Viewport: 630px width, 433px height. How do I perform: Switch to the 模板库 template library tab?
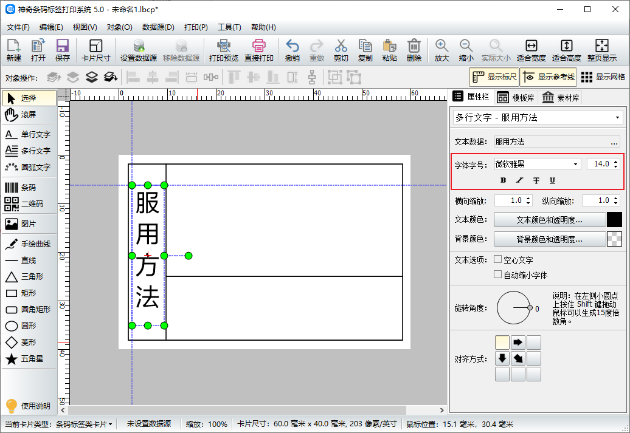pyautogui.click(x=515, y=97)
